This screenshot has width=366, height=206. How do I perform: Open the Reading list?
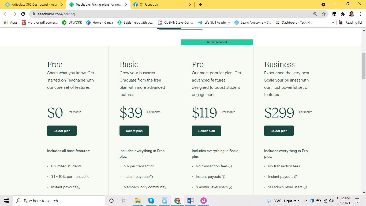coord(350,23)
